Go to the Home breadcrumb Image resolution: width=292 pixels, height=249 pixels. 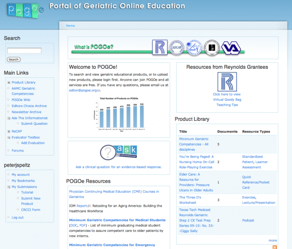(70, 25)
